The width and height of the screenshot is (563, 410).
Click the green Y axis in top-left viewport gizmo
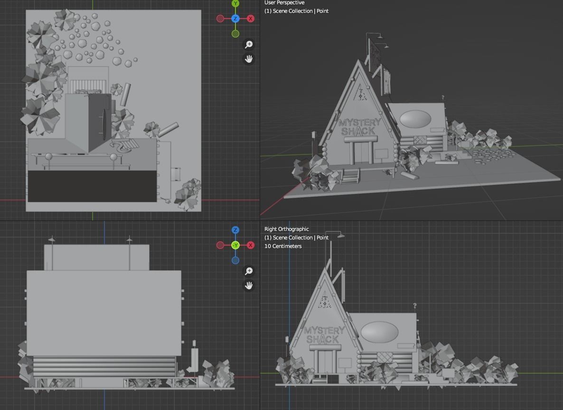(235, 4)
